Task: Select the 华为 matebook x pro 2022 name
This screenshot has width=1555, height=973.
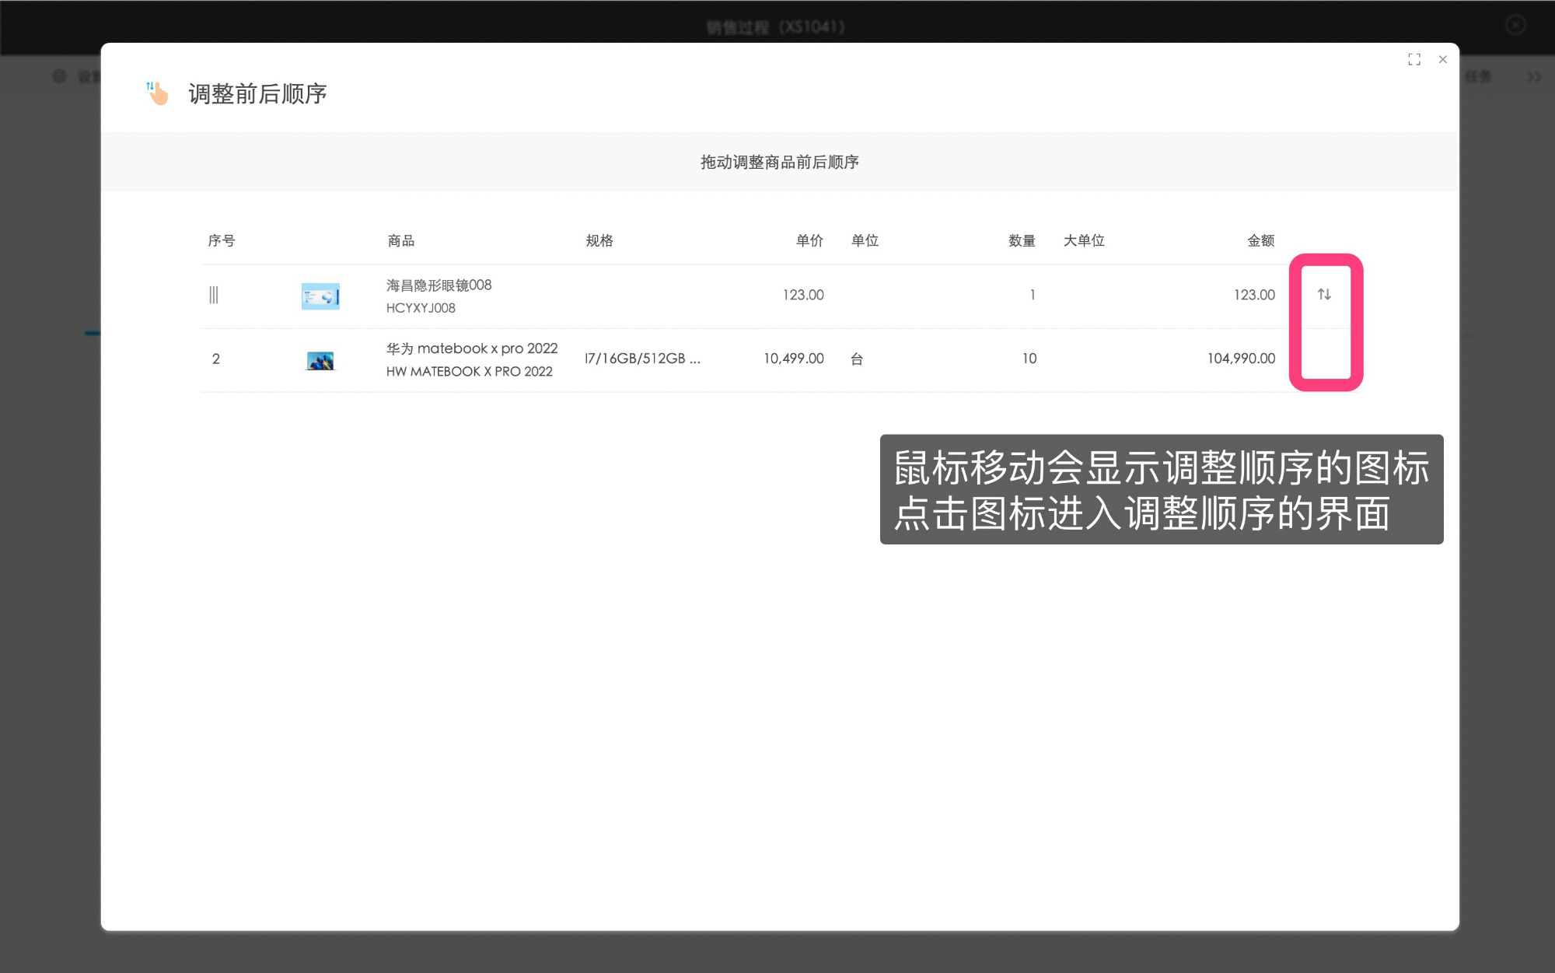Action: [472, 348]
